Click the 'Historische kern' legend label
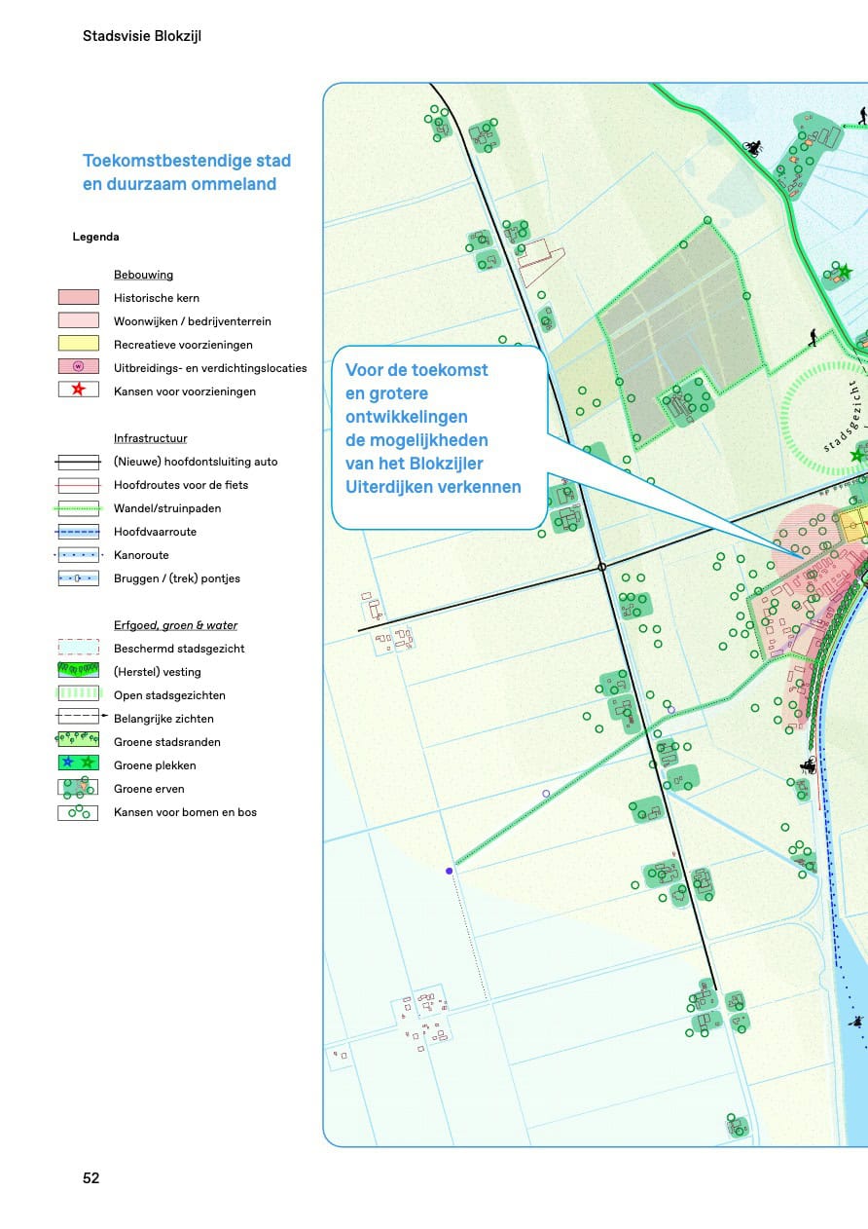The height and width of the screenshot is (1229, 868). click(157, 298)
